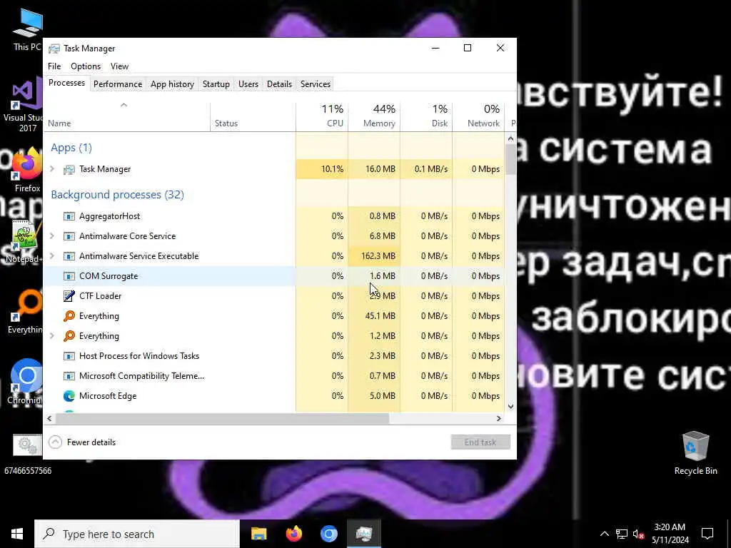
Task: Expand the Task Manager app row
Action: (x=52, y=169)
